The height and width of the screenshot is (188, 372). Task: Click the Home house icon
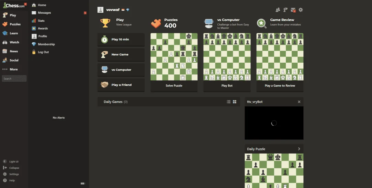point(34,5)
